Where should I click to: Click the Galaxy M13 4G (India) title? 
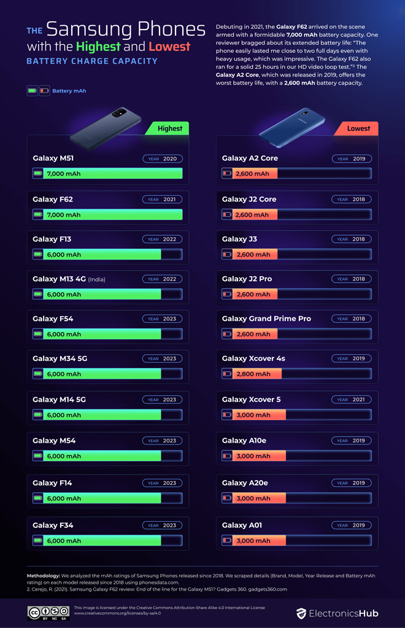[69, 279]
